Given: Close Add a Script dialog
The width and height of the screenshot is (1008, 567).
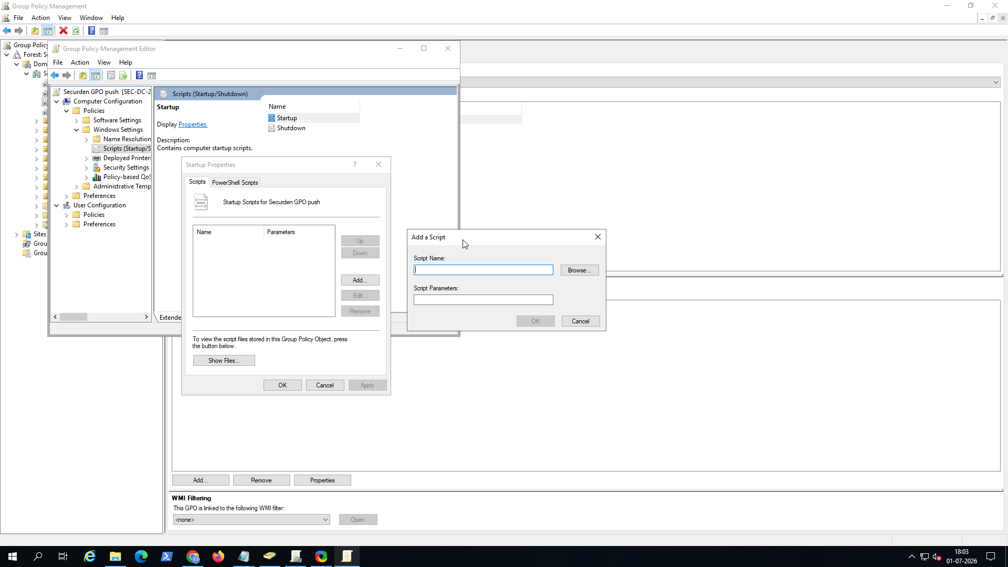Looking at the screenshot, I should point(598,237).
